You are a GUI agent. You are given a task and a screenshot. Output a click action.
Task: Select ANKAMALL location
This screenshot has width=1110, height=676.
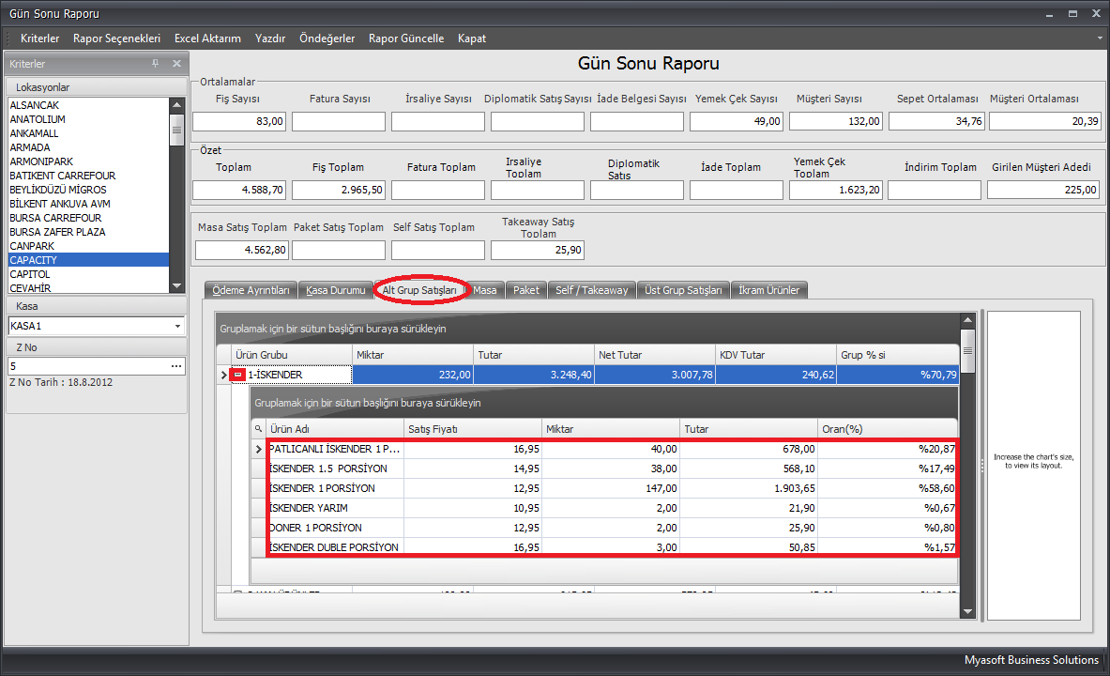(88, 133)
